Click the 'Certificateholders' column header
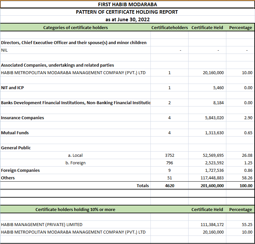The height and width of the screenshot is (244, 255). (170, 27)
